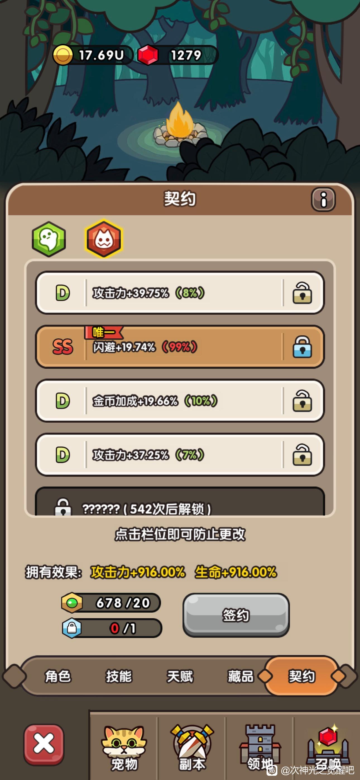Open the contract info icon
The width and height of the screenshot is (360, 780).
323,199
